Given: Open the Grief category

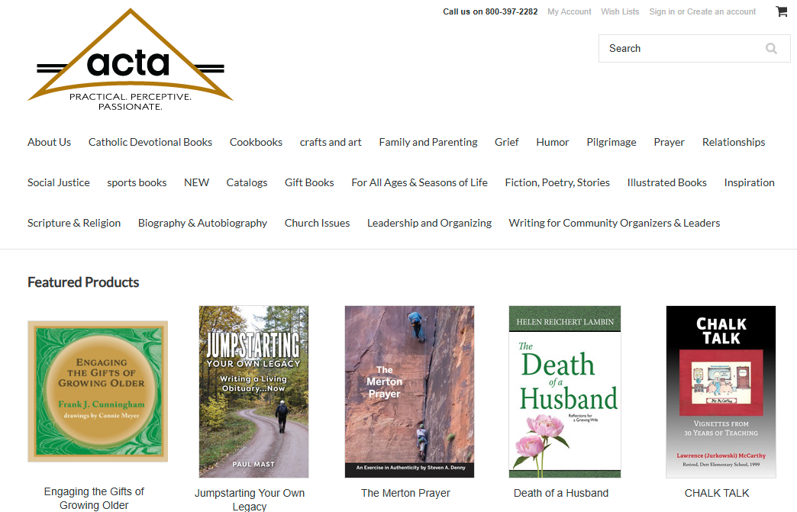Looking at the screenshot, I should point(506,142).
